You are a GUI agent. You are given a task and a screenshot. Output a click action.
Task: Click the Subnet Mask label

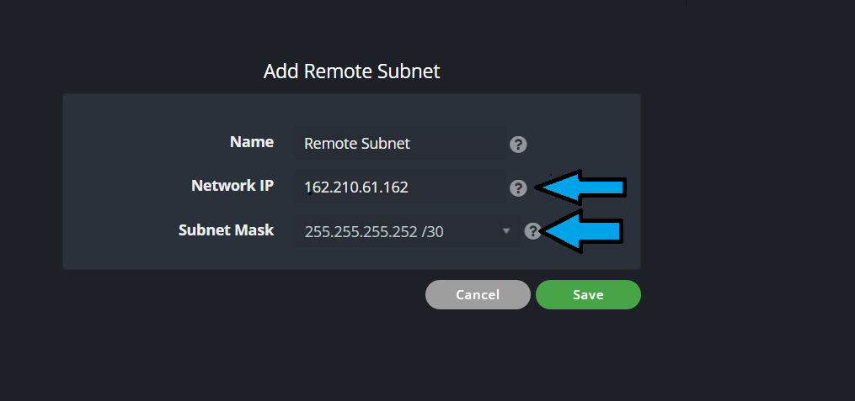tap(226, 230)
